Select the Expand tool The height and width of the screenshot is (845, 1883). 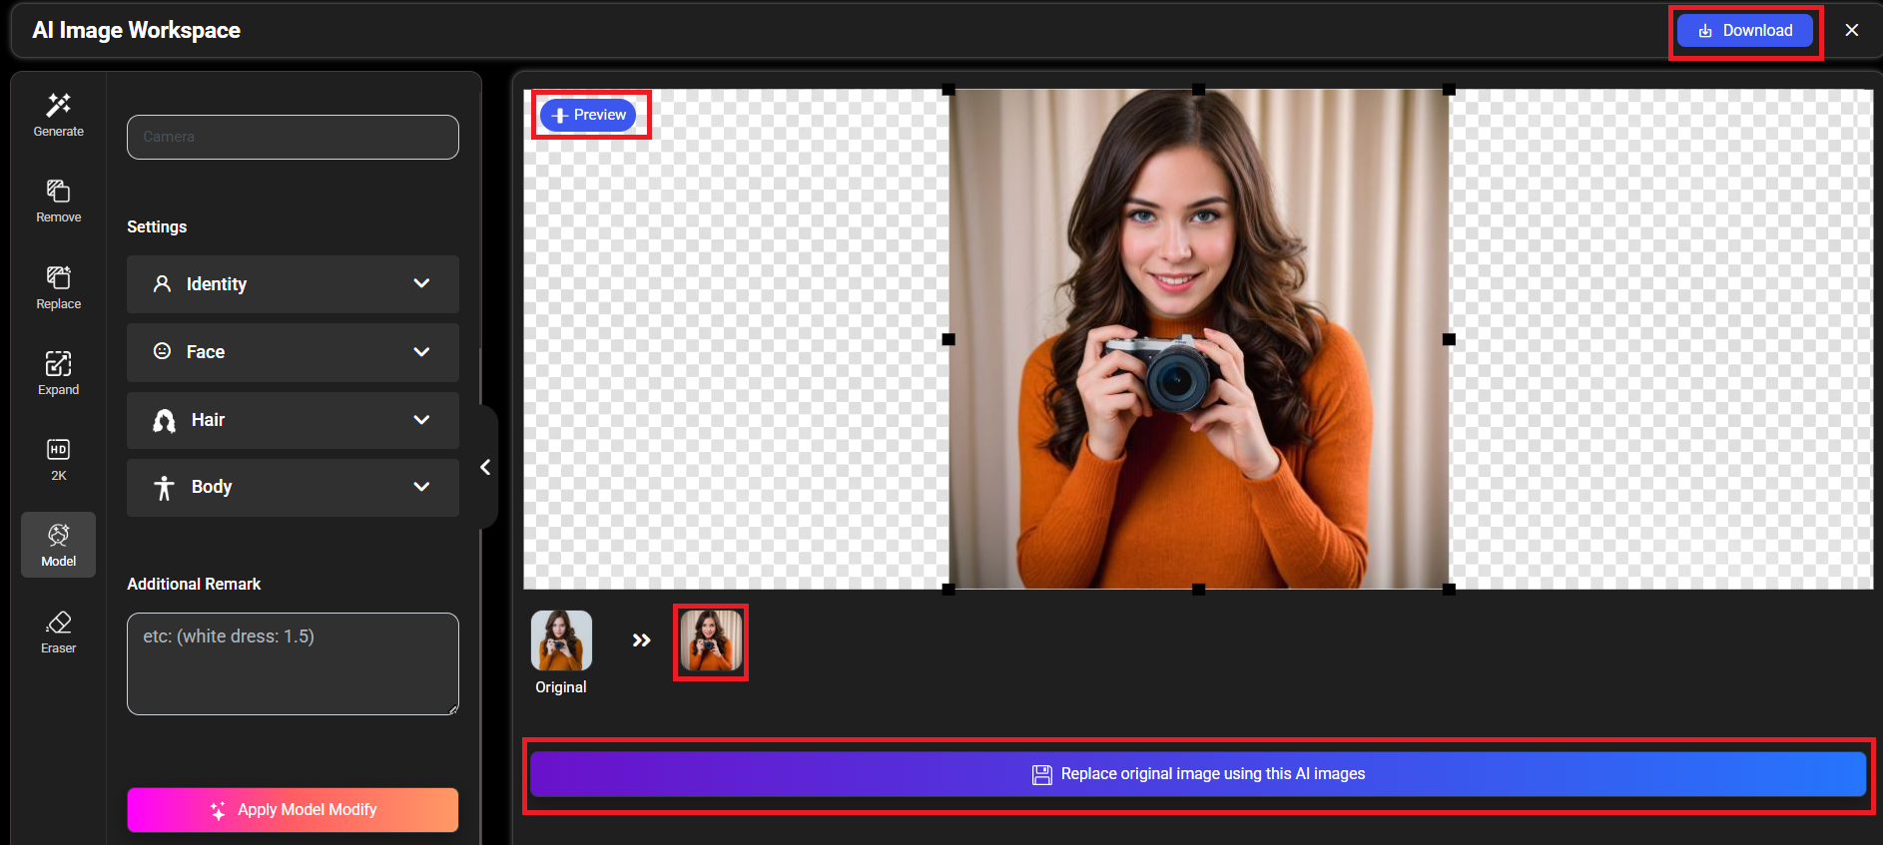click(x=58, y=373)
